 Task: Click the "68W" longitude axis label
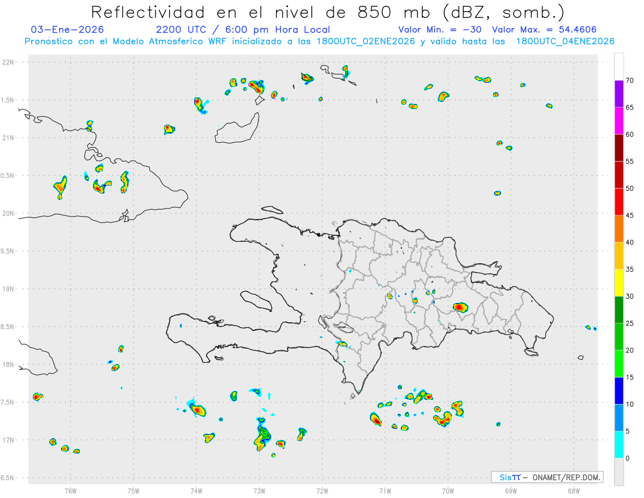(573, 490)
